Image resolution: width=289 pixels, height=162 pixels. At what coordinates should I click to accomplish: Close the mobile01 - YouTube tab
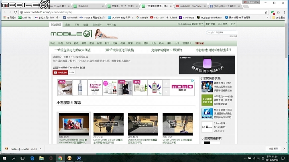click(205, 6)
